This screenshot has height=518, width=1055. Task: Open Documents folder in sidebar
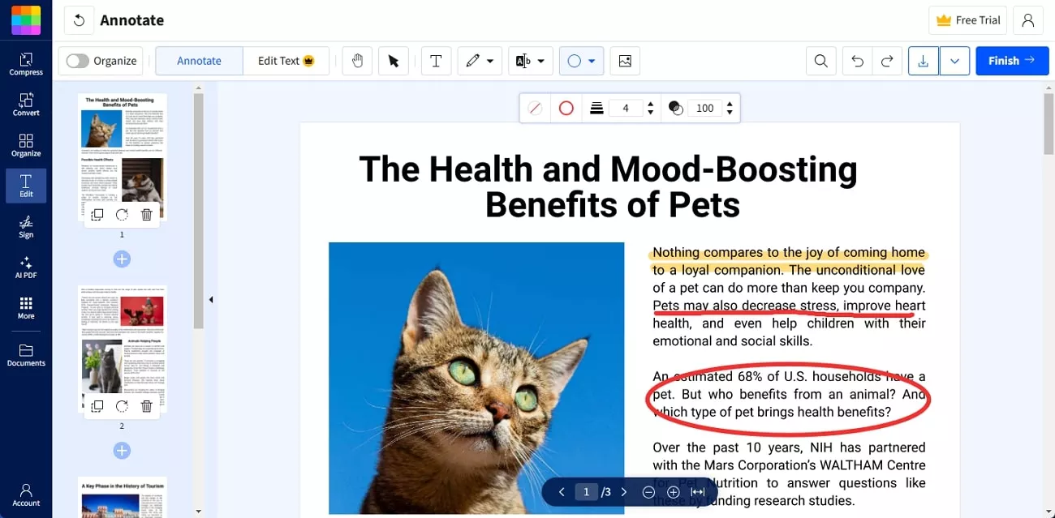pos(26,355)
